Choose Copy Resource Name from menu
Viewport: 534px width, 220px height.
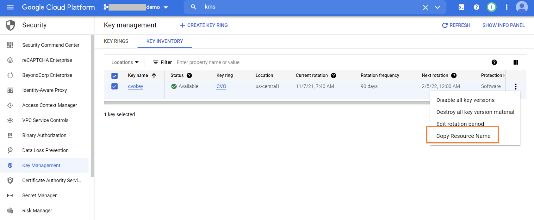[463, 136]
